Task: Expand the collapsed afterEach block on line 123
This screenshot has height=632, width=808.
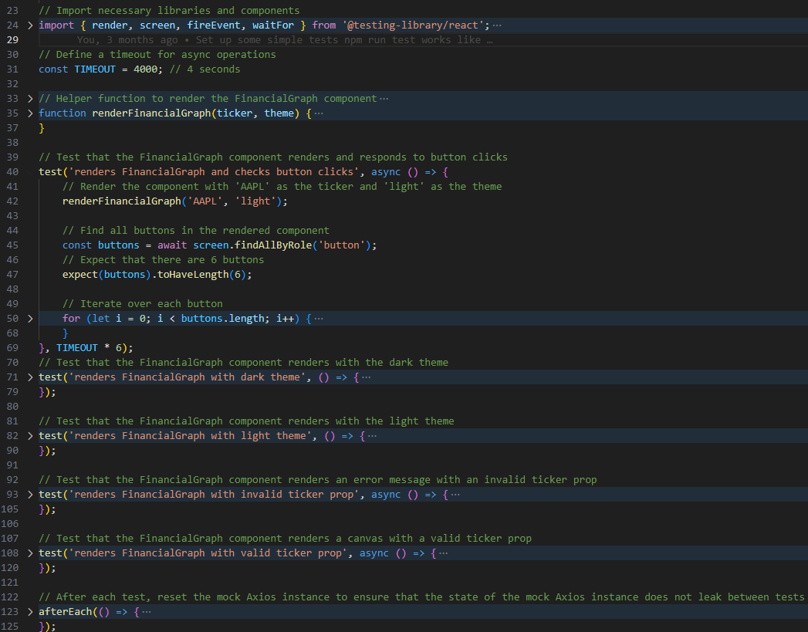Action: click(30, 612)
